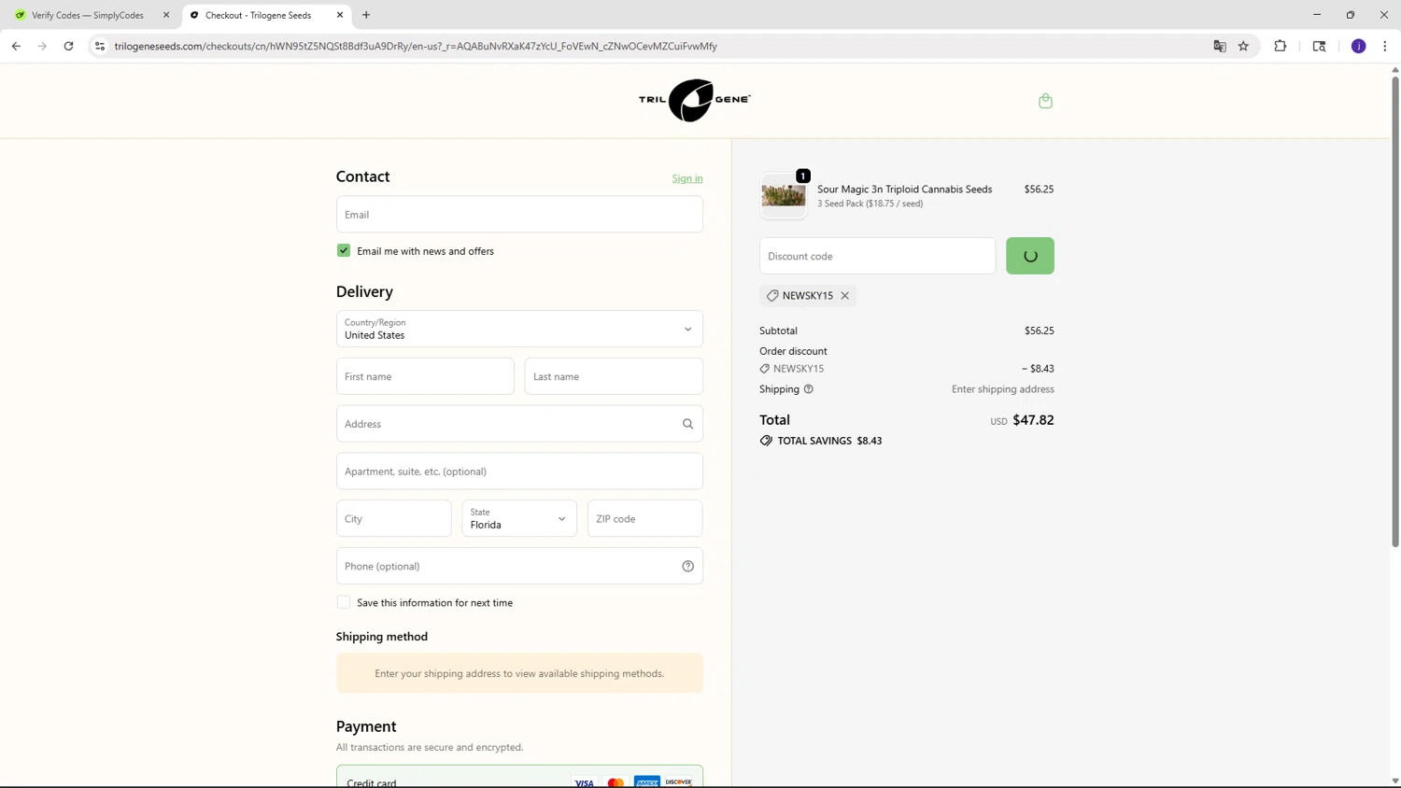This screenshot has height=788, width=1401.
Task: Uncheck Email me with news and offers
Action: coord(344,251)
